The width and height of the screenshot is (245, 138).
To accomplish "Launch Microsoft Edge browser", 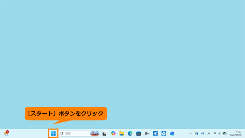I will point(130,133).
